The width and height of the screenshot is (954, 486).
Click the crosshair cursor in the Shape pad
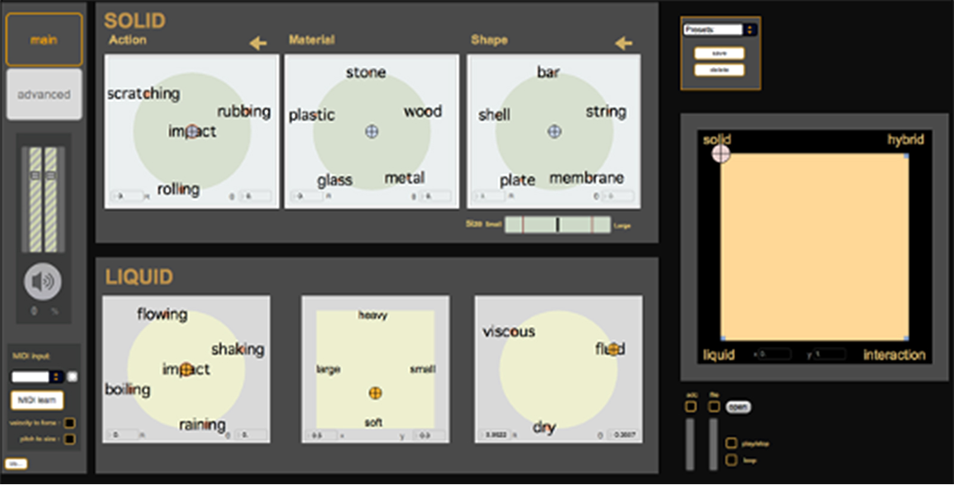click(x=555, y=131)
